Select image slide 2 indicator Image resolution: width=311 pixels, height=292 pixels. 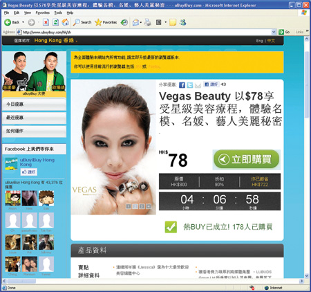(135, 206)
